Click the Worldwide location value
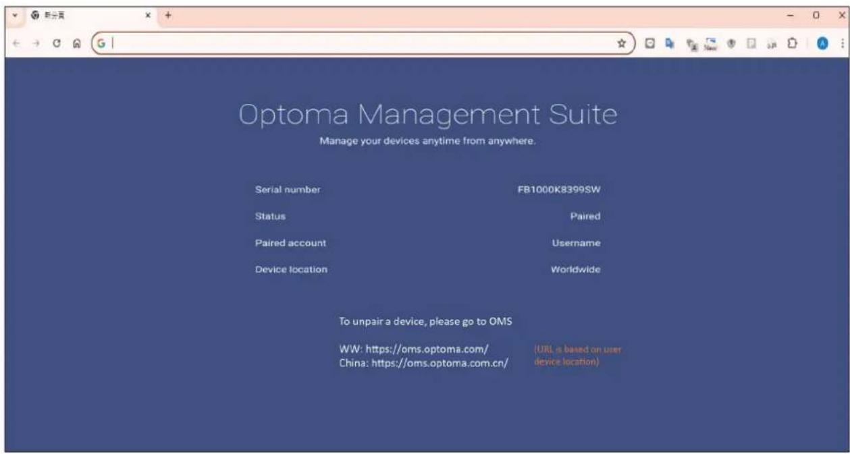The image size is (850, 454). coord(575,269)
